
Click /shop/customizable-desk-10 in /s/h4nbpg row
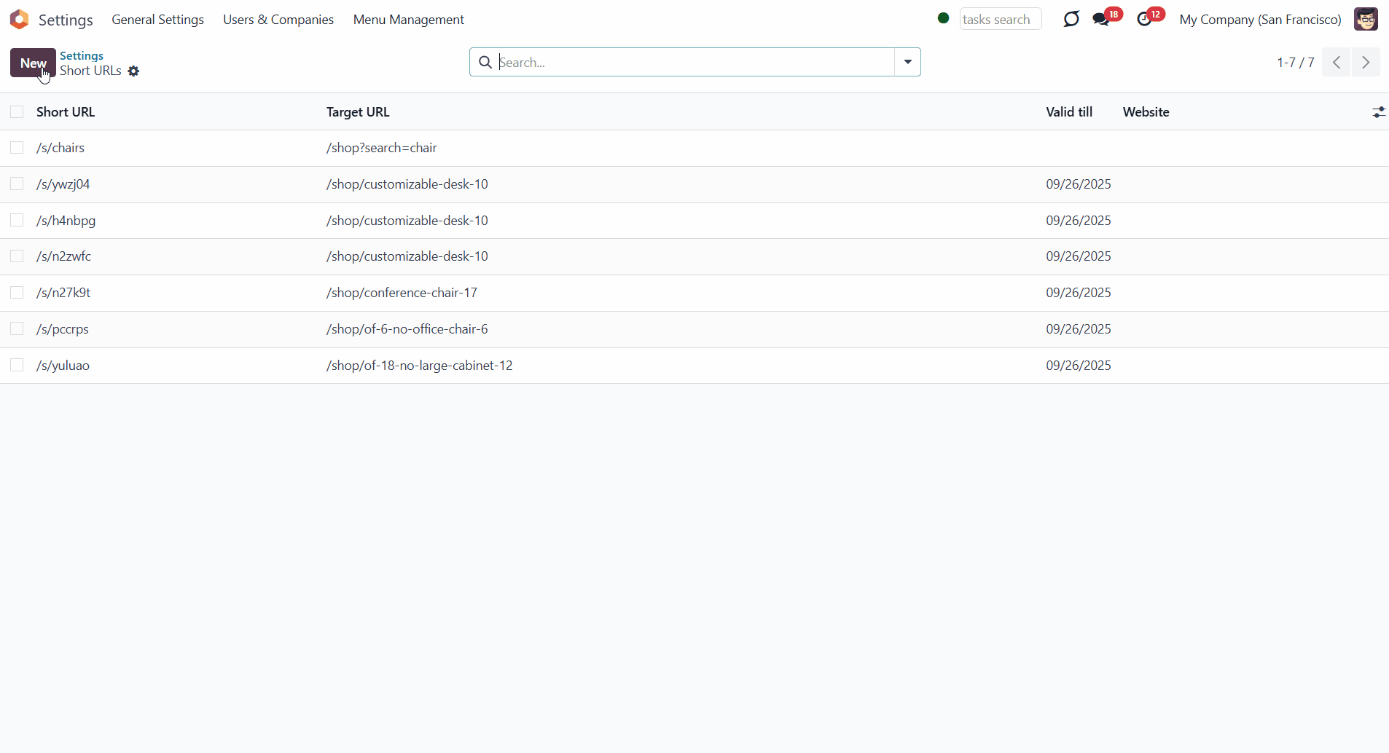[407, 221]
